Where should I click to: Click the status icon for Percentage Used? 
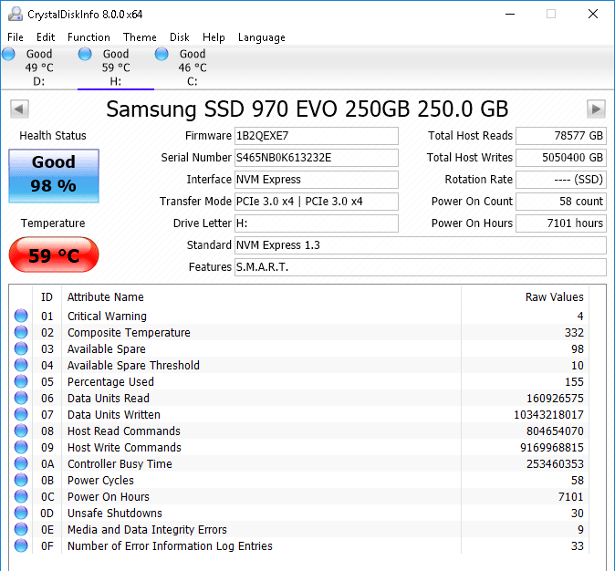coord(21,381)
